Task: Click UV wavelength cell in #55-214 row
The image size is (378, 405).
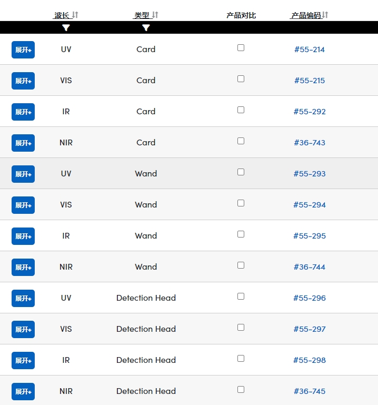Action: 66,50
